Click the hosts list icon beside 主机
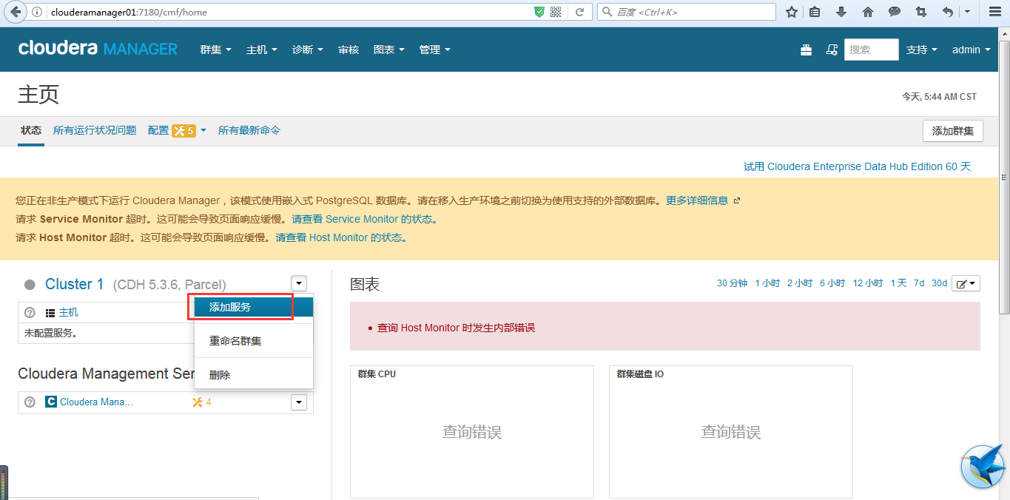This screenshot has height=500, width=1010. [50, 313]
